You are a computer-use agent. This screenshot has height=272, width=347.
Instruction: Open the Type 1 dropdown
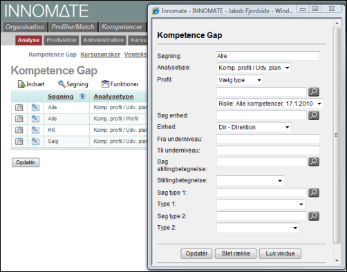click(x=261, y=204)
